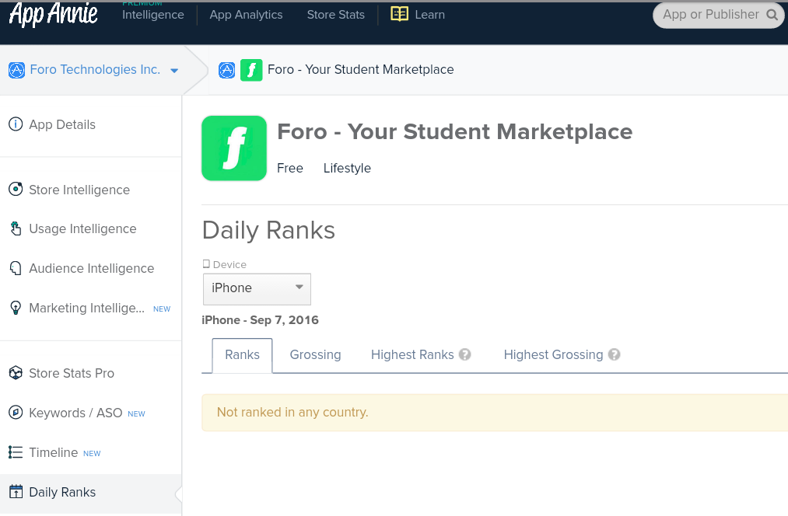Expand the Foro Technologies Inc. publisher dropdown

(174, 71)
